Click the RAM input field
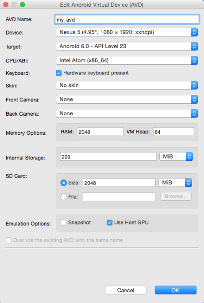 100,132
